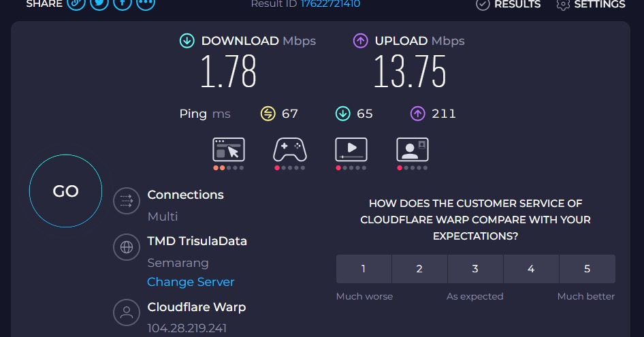Click the download ping icon showing 65
Screen dimensions: 644x337
point(342,114)
